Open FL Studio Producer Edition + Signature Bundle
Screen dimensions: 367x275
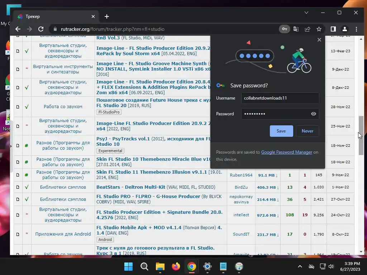point(159,215)
